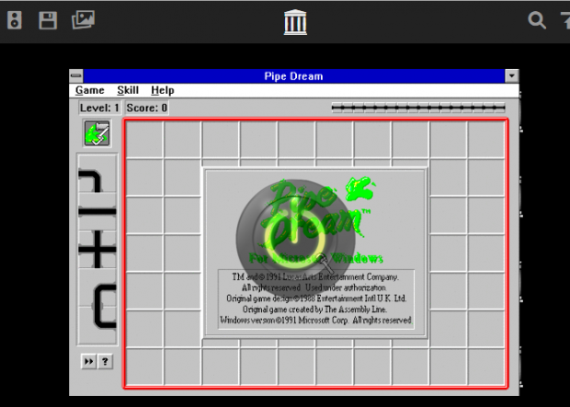570x407 pixels.
Task: Select the cross pipe piece in queue
Action: (97, 252)
